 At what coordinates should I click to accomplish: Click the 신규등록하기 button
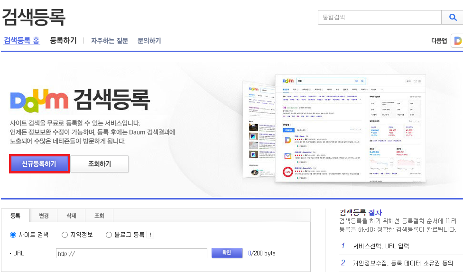39,164
